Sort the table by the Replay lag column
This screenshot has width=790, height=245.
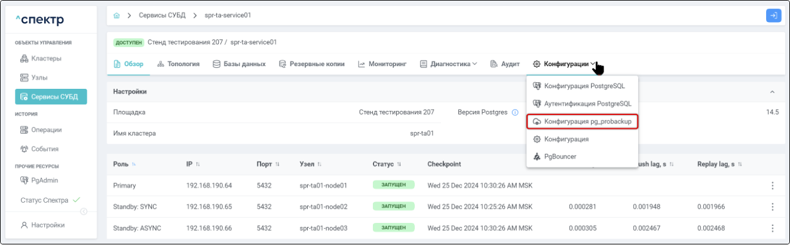740,164
